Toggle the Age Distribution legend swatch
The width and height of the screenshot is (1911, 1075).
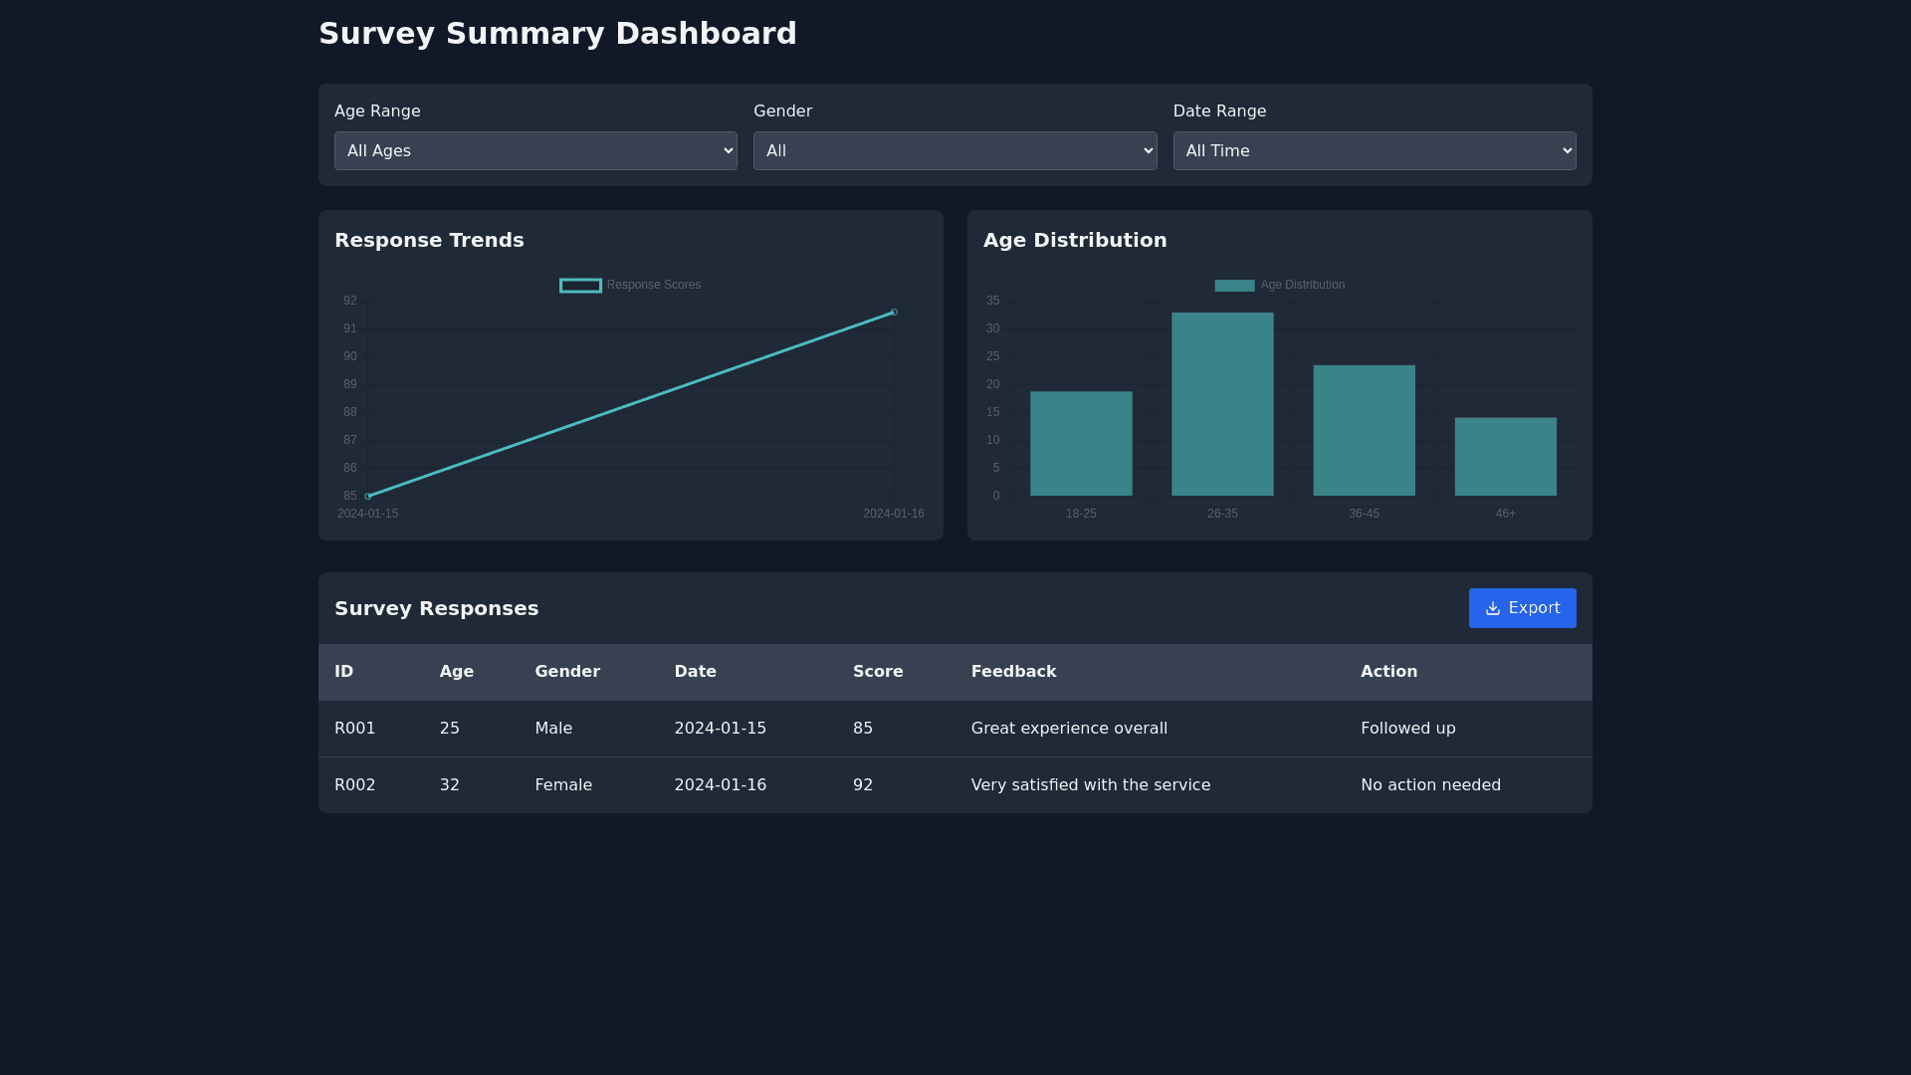pyautogui.click(x=1234, y=286)
